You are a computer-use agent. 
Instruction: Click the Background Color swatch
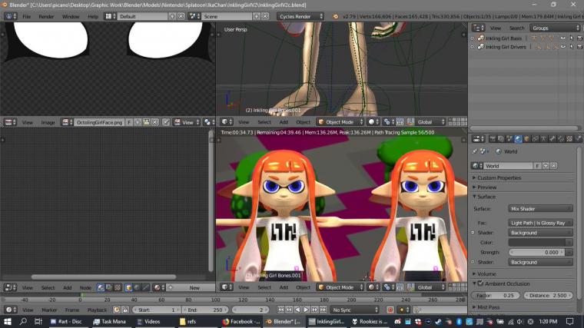[x=536, y=243]
